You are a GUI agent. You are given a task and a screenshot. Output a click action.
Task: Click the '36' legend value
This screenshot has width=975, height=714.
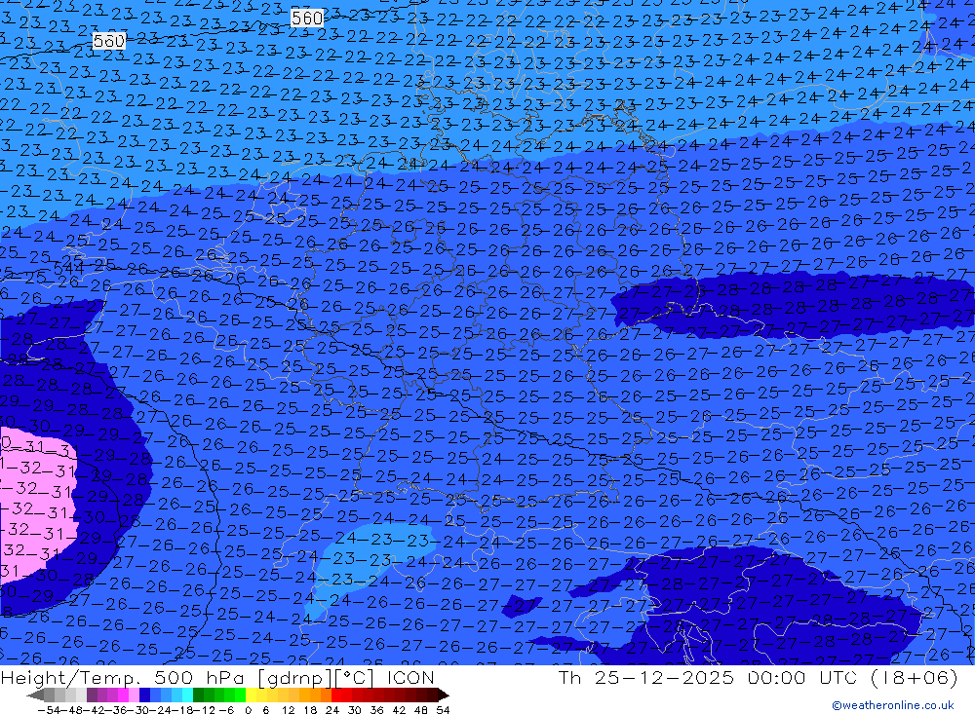pyautogui.click(x=376, y=710)
